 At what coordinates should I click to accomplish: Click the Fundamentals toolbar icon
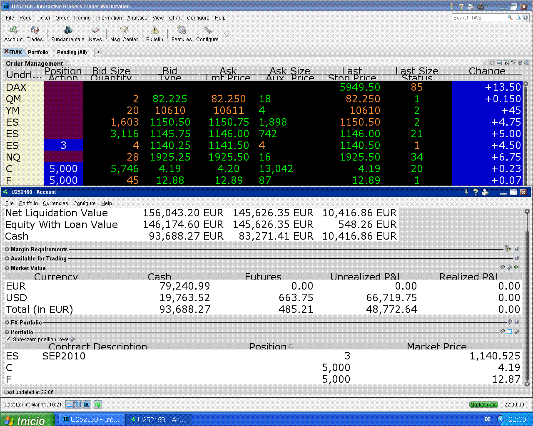(68, 30)
